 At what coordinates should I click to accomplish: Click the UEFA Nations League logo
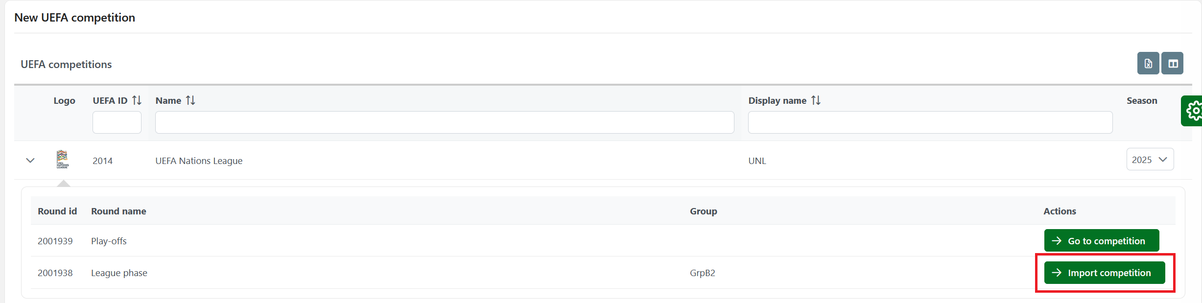coord(63,160)
